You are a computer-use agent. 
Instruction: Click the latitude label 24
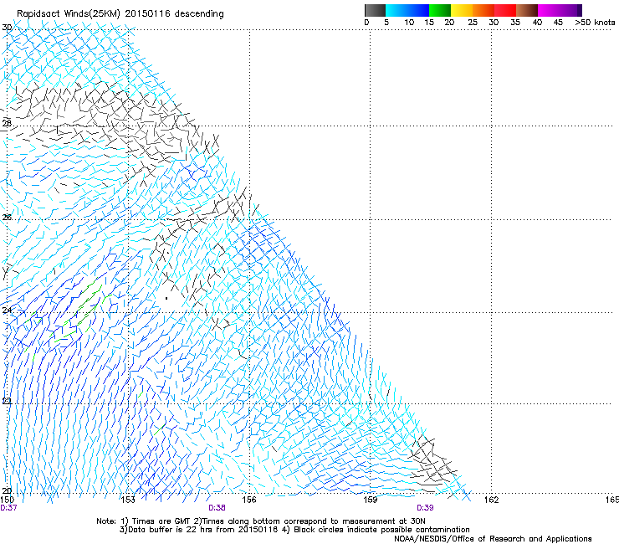(x=7, y=310)
